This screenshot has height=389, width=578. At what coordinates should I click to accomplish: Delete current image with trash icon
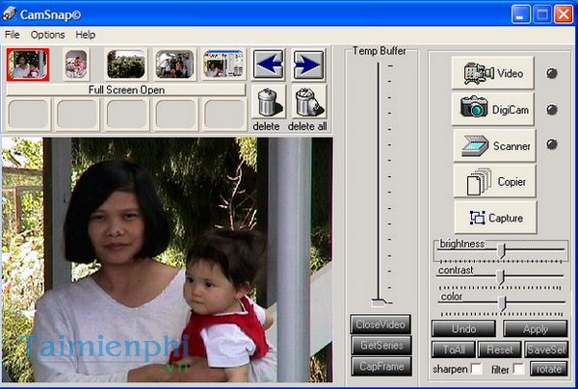click(267, 103)
